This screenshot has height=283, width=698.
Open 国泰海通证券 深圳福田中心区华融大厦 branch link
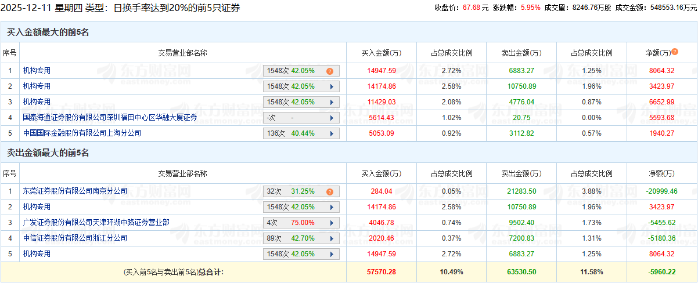(x=110, y=118)
